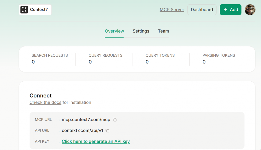Open the Check the docs link
The width and height of the screenshot is (261, 150).
tap(45, 102)
